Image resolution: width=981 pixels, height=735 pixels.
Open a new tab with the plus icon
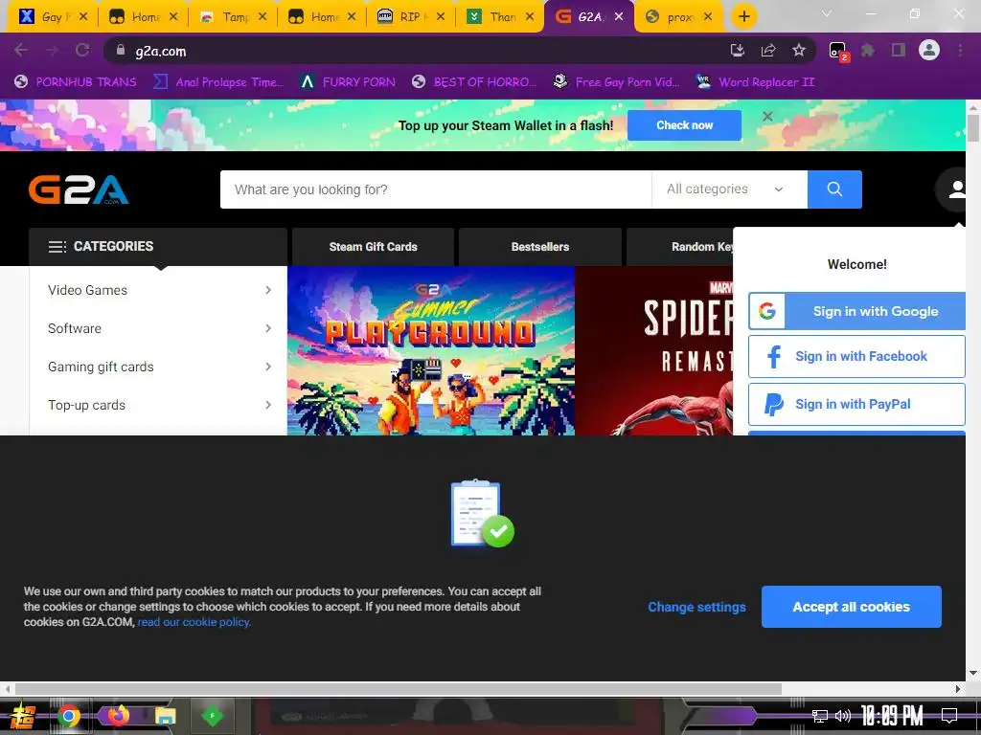[x=743, y=16]
